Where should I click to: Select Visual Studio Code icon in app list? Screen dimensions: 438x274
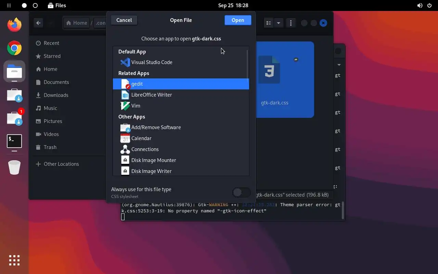(125, 62)
